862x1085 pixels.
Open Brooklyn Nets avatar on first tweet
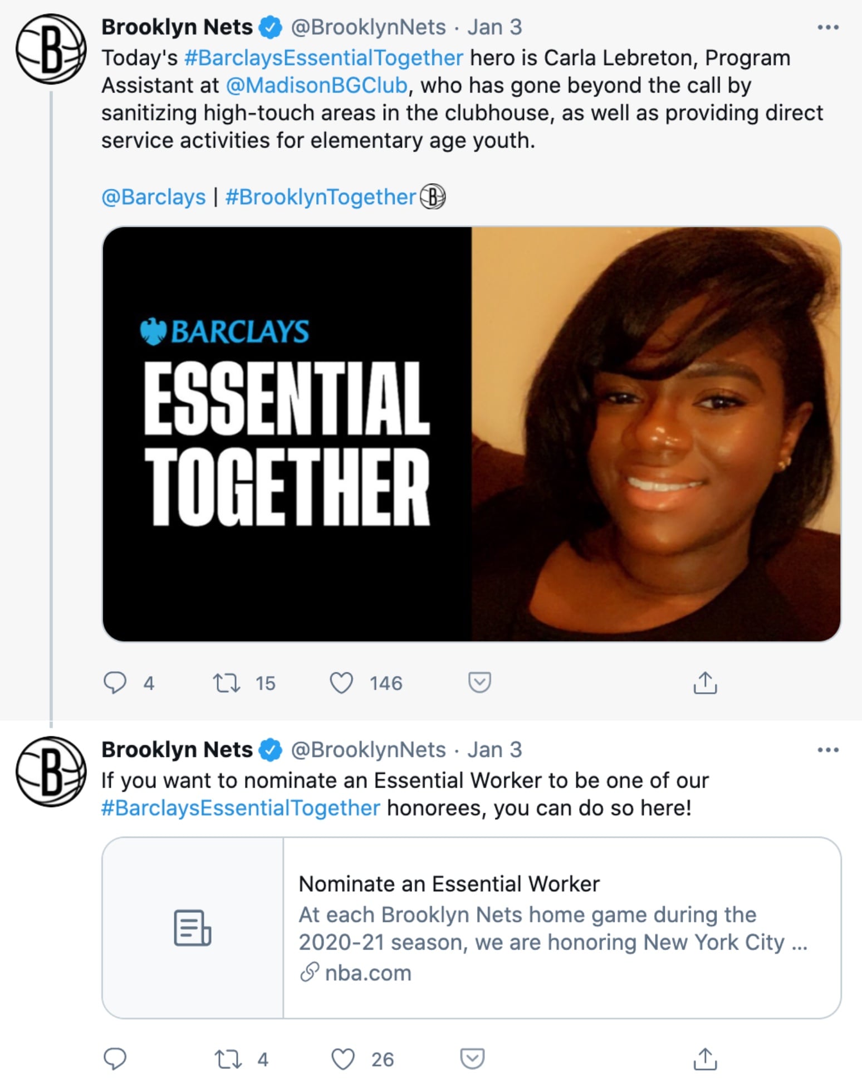click(51, 49)
